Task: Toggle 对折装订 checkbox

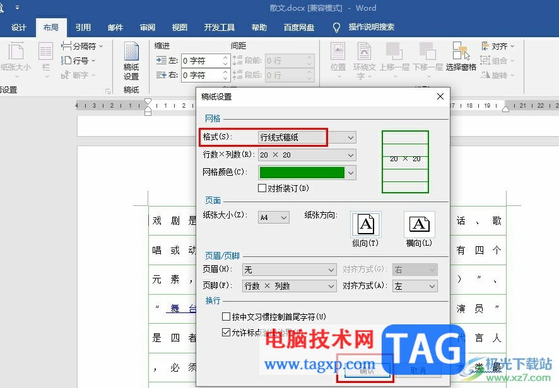Action: tap(262, 188)
